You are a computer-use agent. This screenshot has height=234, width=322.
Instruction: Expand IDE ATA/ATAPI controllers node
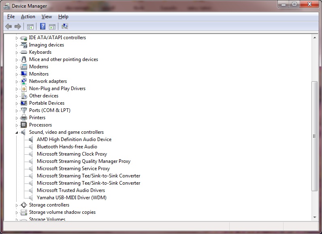[x=17, y=38]
